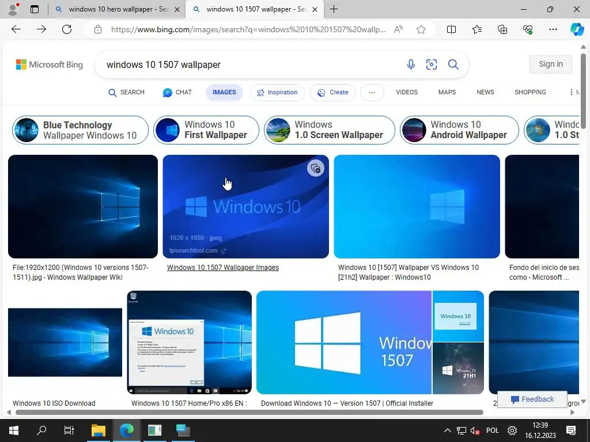
Task: Select the windows 10 1507 wallpaper tab
Action: [x=255, y=9]
